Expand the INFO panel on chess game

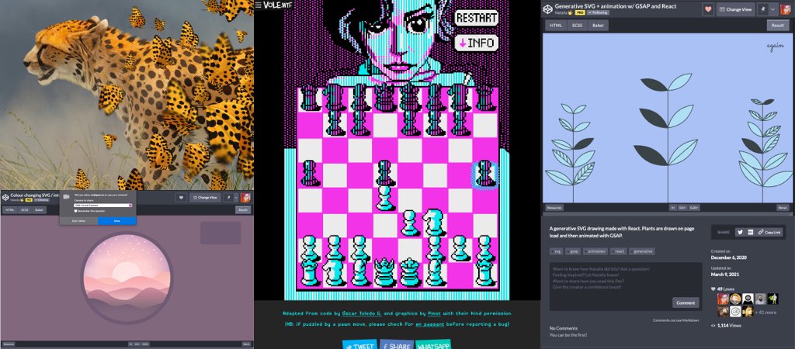coord(476,43)
